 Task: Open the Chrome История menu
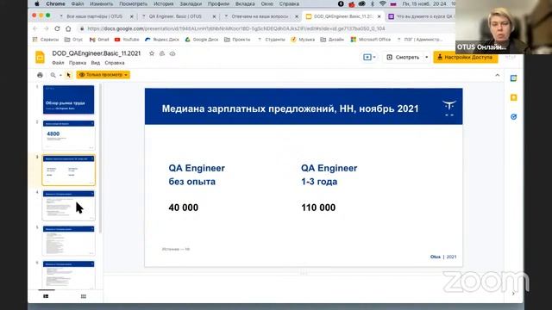coord(163,3)
